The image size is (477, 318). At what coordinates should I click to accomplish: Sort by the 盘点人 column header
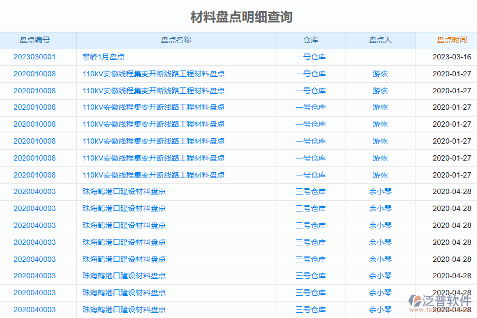(x=380, y=40)
